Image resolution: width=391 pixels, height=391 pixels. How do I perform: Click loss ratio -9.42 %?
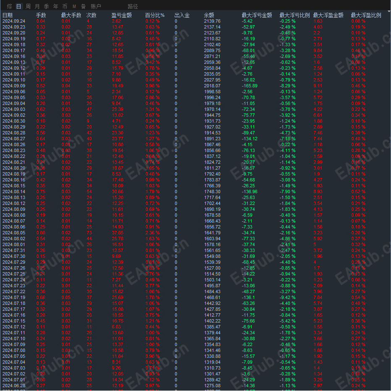click(x=287, y=297)
